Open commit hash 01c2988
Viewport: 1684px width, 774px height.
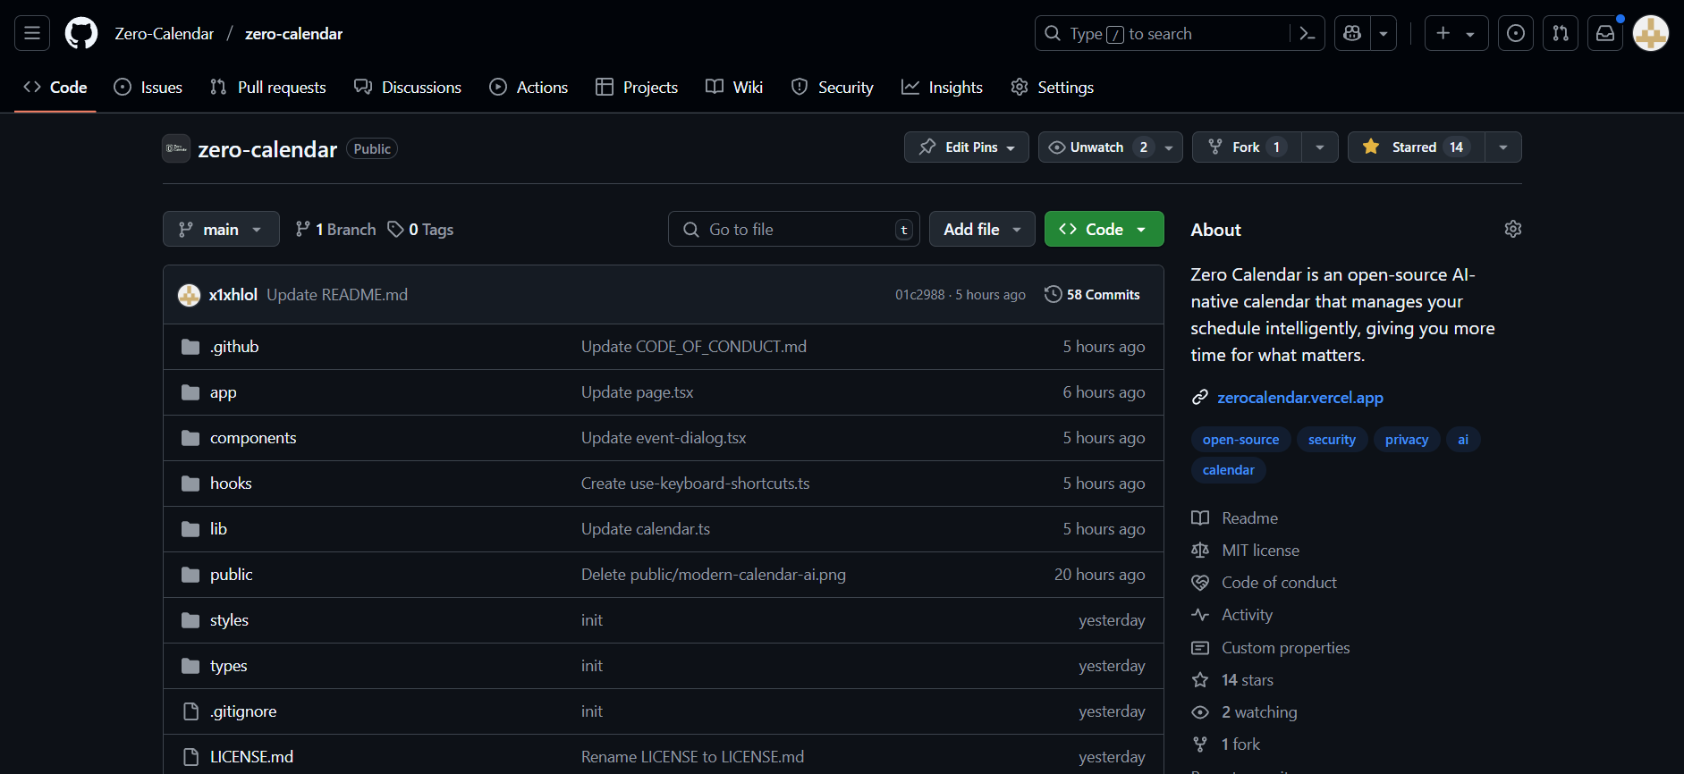(x=919, y=294)
